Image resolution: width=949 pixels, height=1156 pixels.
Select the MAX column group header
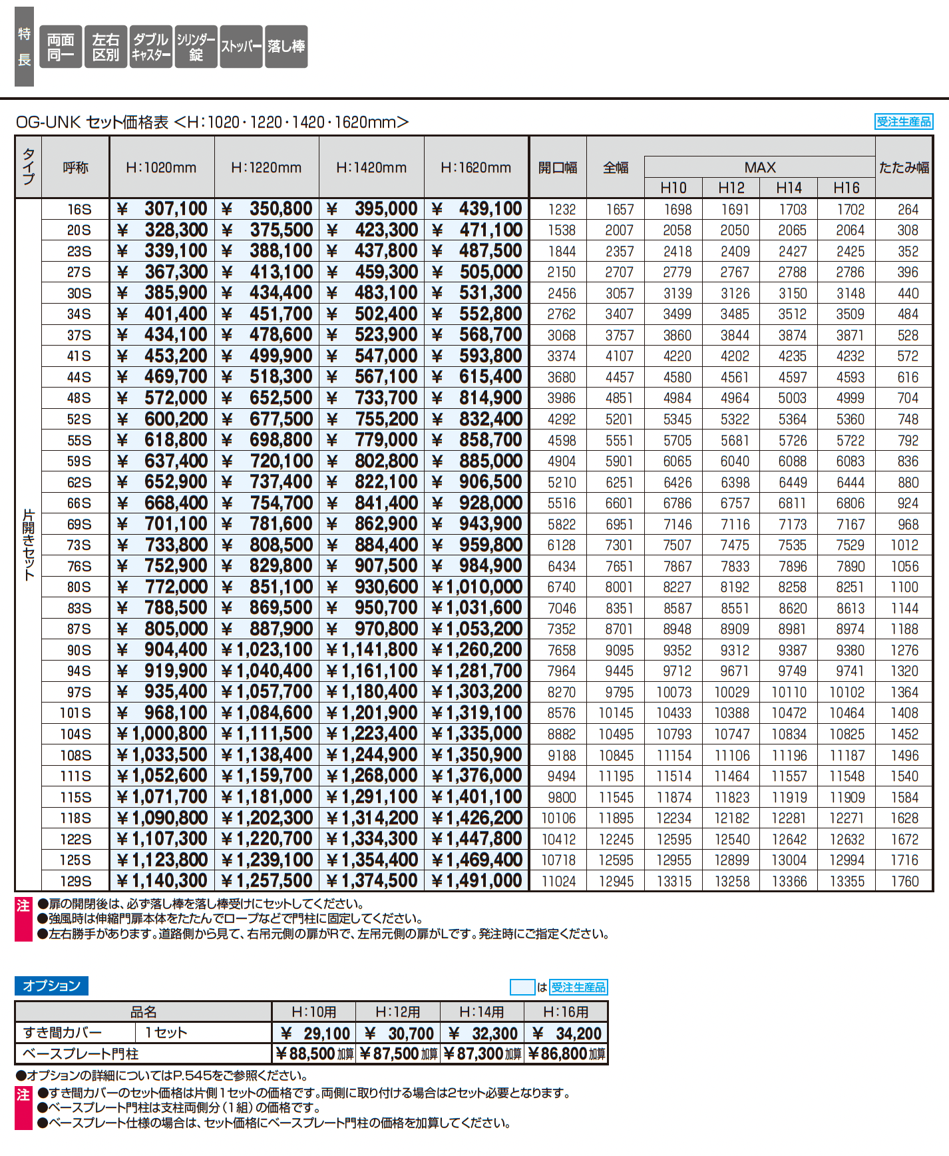tap(759, 167)
